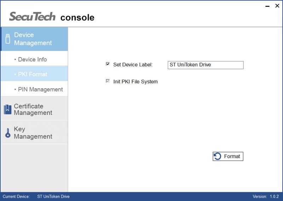Toggle the Init PKI File System checkbox
Image resolution: width=283 pixels, height=201 pixels.
coord(108,81)
